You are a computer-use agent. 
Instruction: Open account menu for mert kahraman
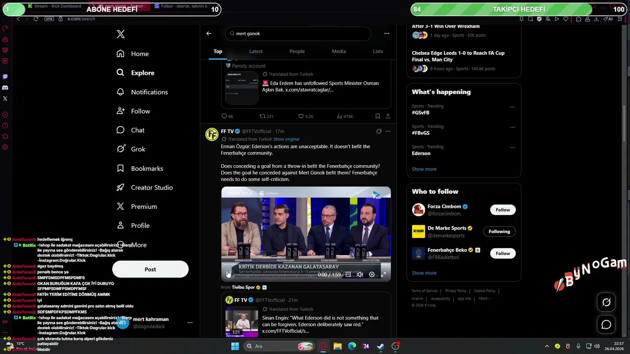[x=190, y=323]
